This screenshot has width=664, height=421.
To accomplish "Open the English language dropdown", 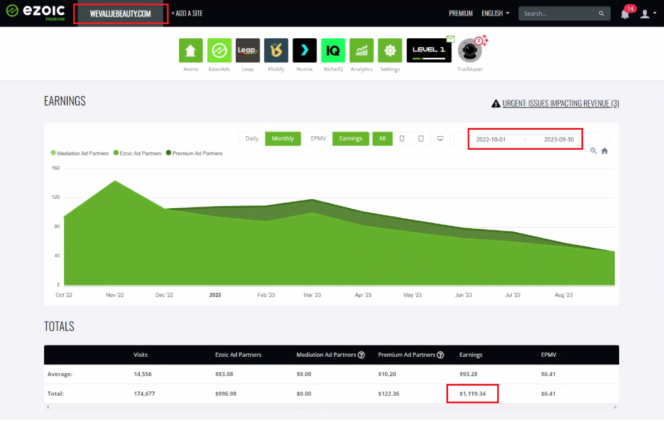I will [x=495, y=14].
